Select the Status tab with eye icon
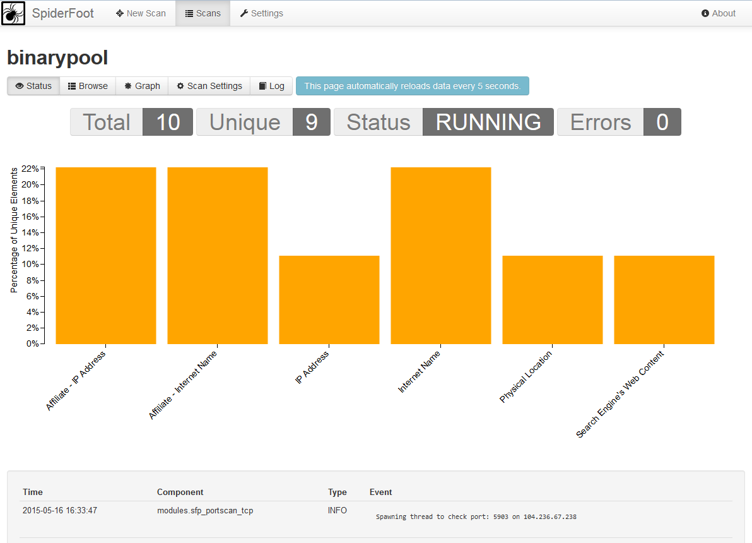 coord(33,86)
